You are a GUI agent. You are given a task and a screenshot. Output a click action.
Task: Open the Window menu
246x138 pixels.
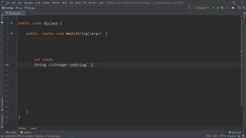click(x=93, y=3)
